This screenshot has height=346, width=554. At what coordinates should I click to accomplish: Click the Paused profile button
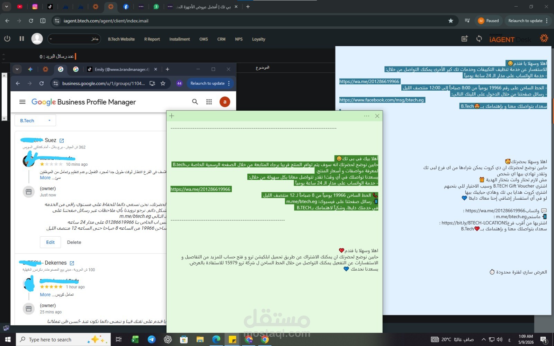pos(489,21)
